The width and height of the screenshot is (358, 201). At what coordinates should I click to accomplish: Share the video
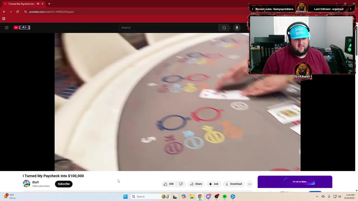[x=196, y=184]
